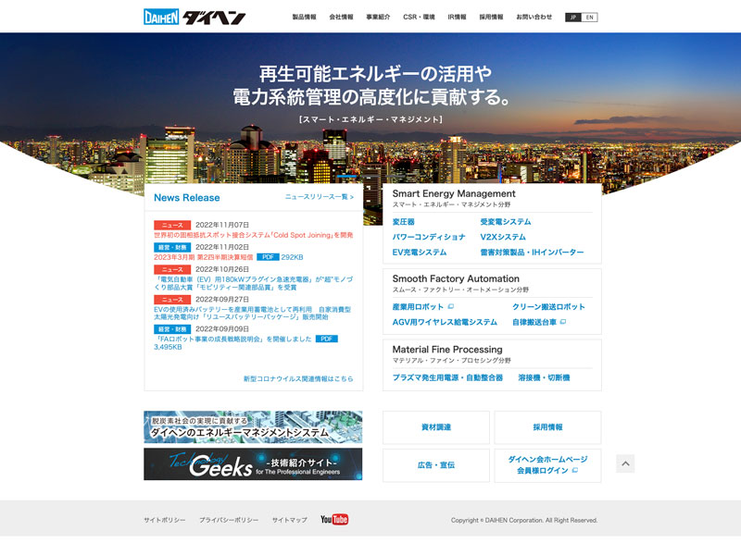This screenshot has height=555, width=741.
Task: Open the YouTube icon in footer
Action: [333, 520]
